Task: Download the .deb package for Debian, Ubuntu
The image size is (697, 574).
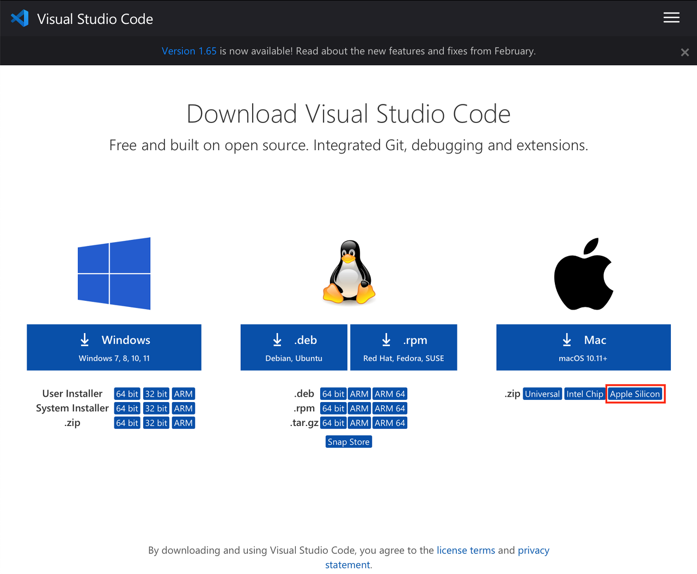Action: (x=294, y=348)
